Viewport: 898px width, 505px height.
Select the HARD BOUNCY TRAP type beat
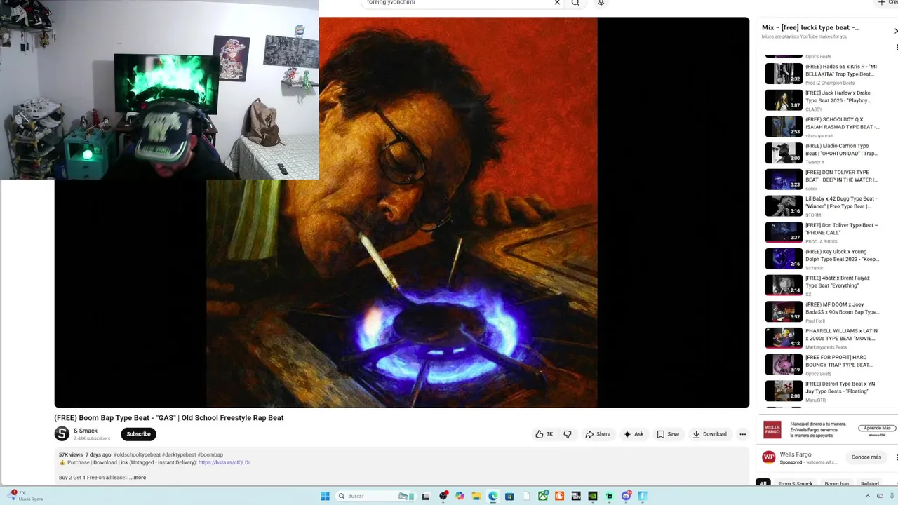click(822, 365)
